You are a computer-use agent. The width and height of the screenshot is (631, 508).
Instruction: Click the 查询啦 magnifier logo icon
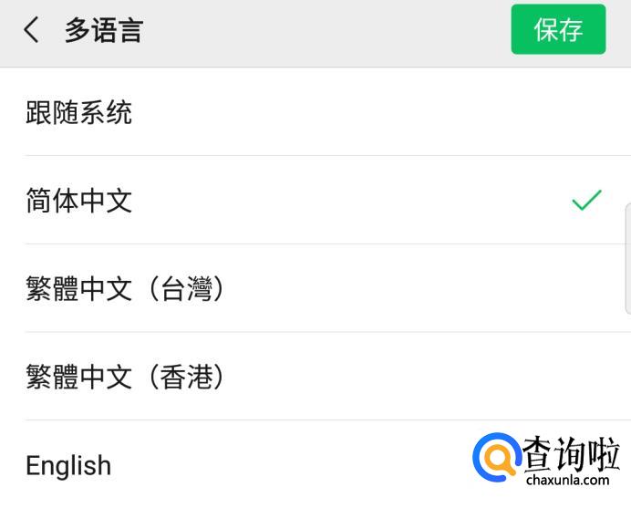pyautogui.click(x=496, y=458)
